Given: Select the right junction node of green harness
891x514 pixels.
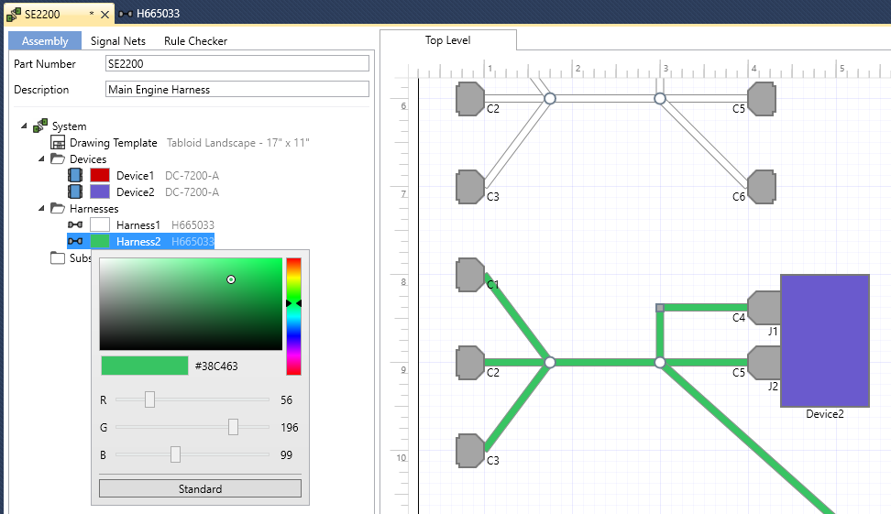Looking at the screenshot, I should [x=660, y=362].
